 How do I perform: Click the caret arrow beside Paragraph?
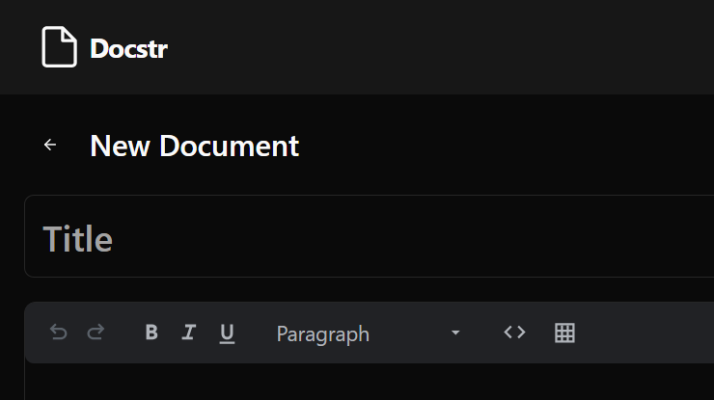[x=454, y=333]
